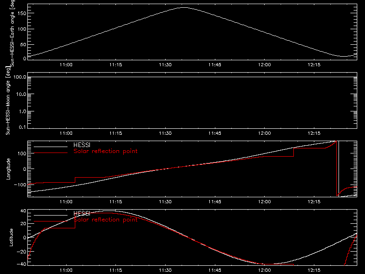
Task: Click HESSI legend label in Longitude plot
Action: pos(82,145)
